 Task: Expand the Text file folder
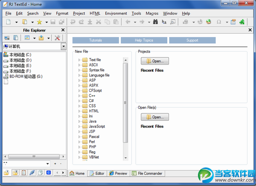(79, 60)
